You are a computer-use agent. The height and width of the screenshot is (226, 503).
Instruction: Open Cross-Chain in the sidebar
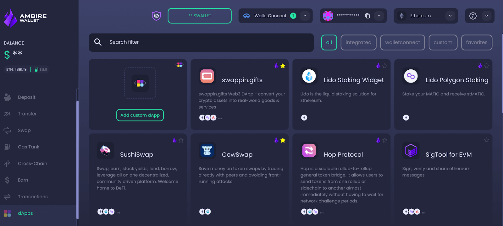[38, 164]
